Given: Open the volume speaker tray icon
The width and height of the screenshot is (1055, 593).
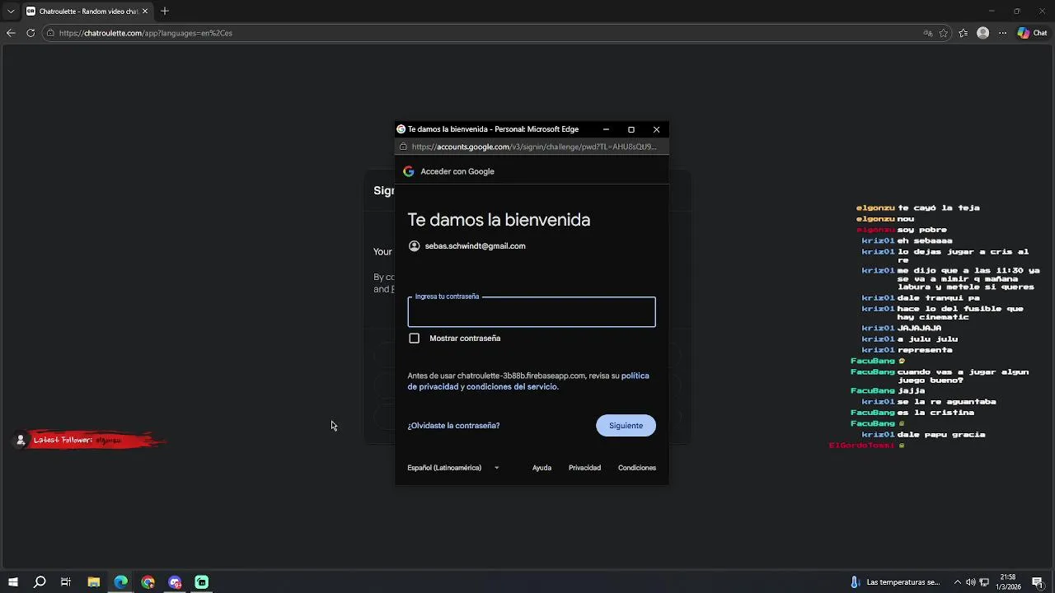Looking at the screenshot, I should [970, 582].
